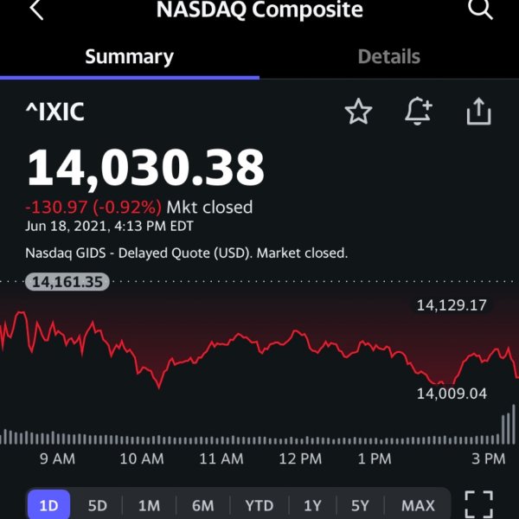This screenshot has width=519, height=519.
Task: Select 1D chart range
Action: [x=48, y=505]
